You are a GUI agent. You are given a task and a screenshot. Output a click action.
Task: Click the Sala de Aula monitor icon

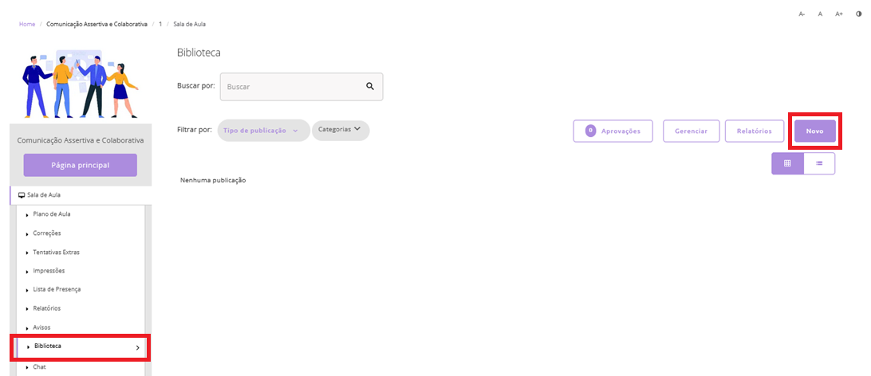pos(22,194)
